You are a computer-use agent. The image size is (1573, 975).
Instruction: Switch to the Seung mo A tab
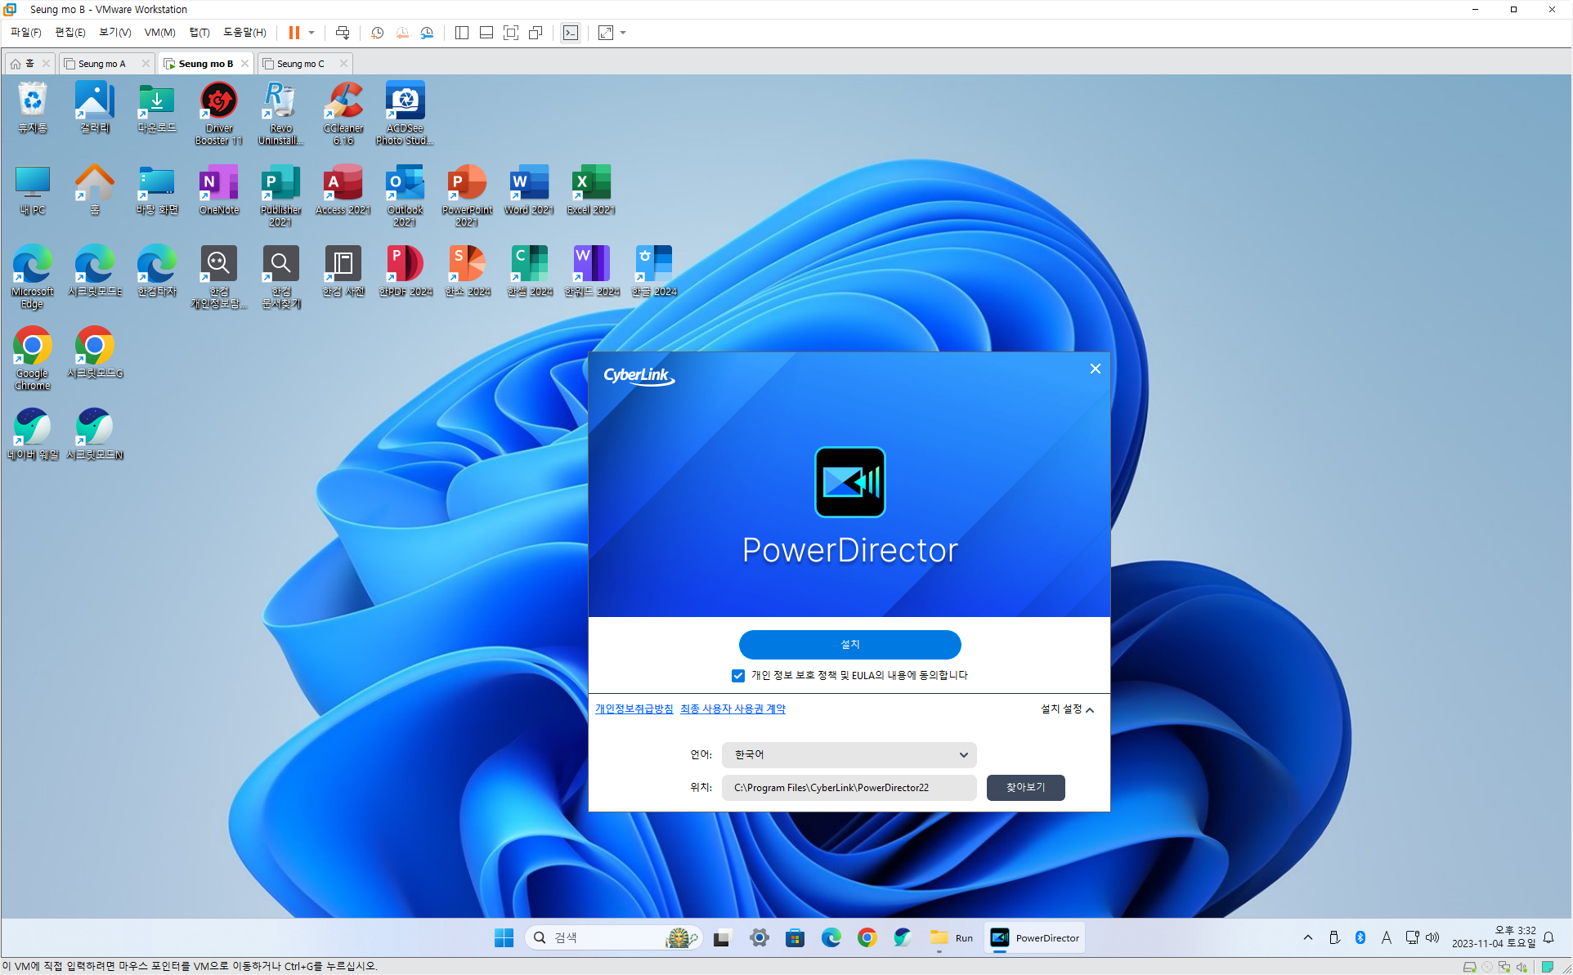(x=102, y=64)
